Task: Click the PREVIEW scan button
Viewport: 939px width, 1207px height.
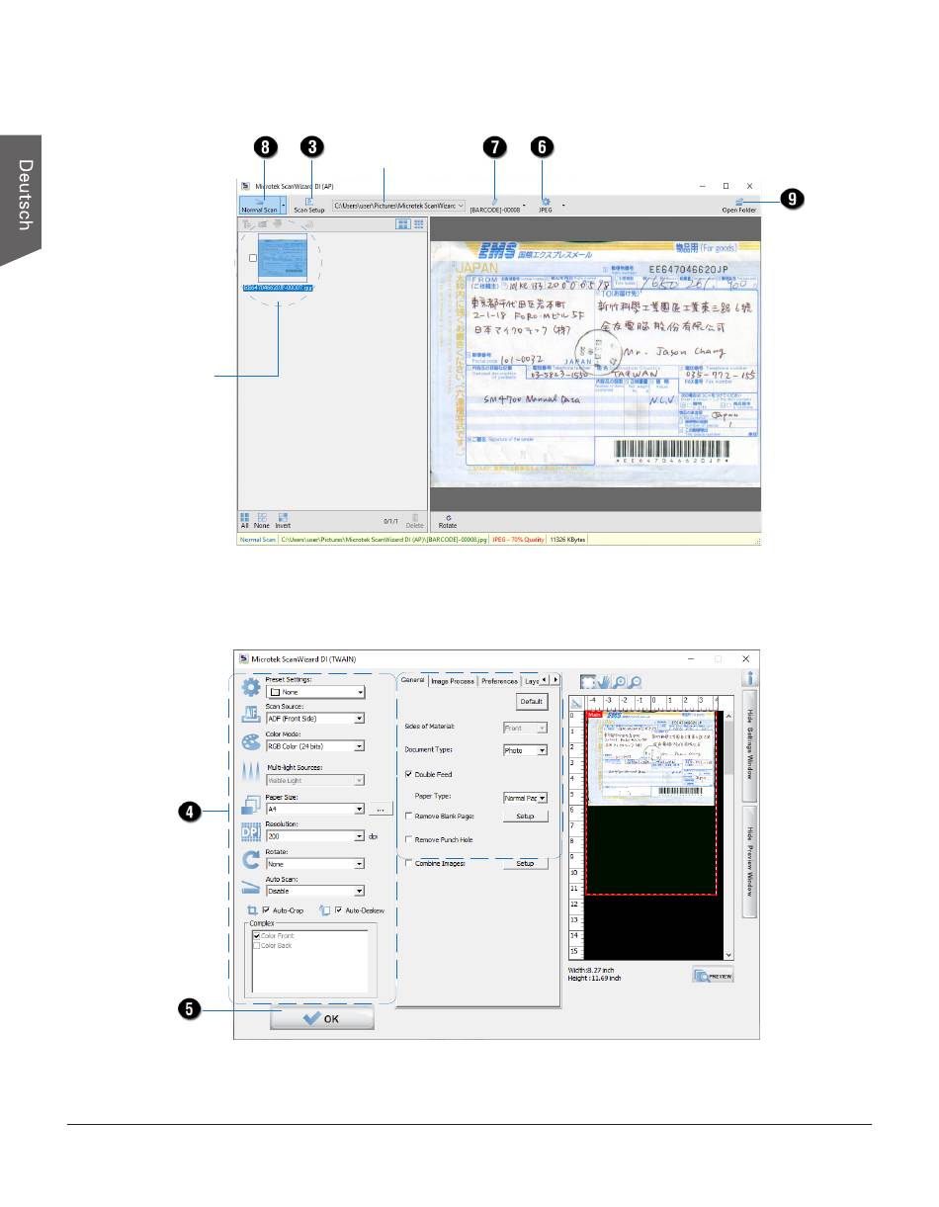Action: [x=713, y=975]
